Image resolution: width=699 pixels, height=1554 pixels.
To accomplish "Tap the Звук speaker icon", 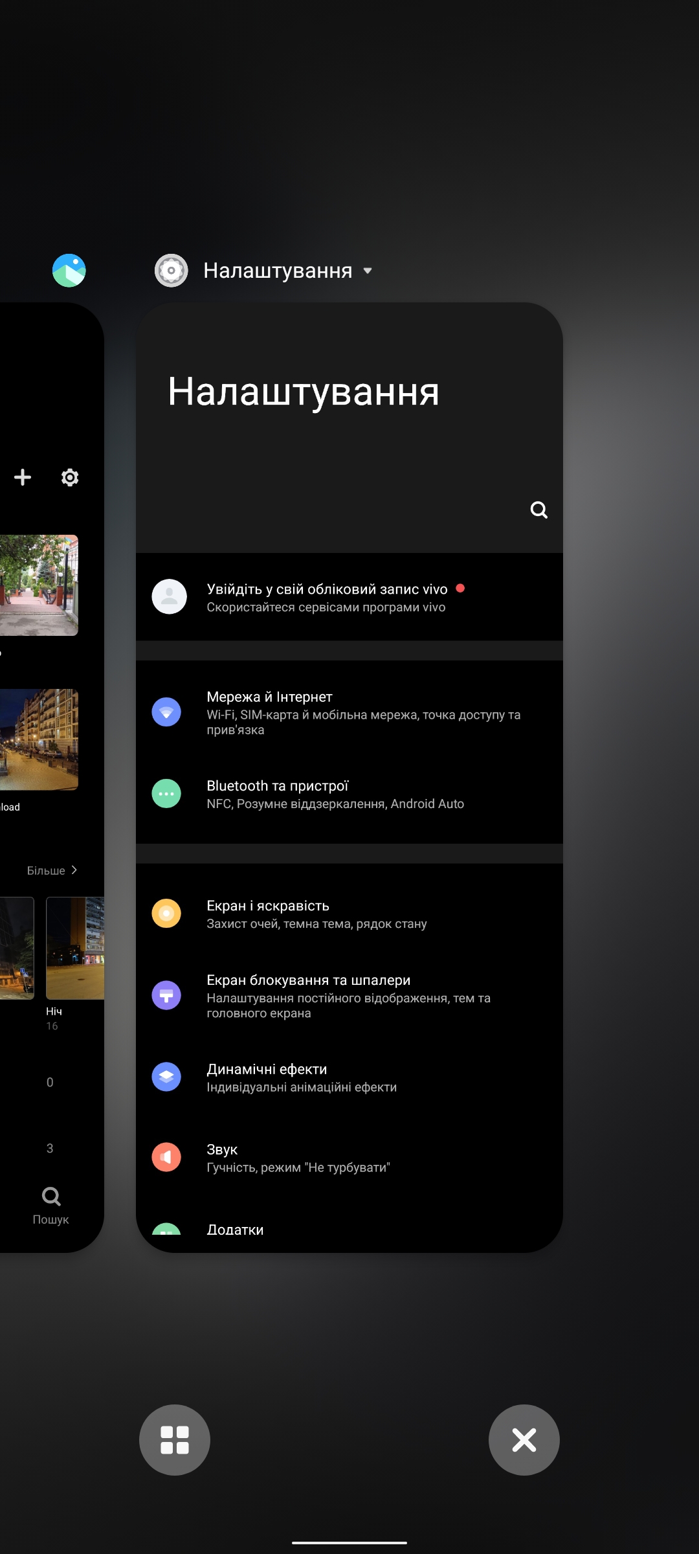I will 166,1157.
